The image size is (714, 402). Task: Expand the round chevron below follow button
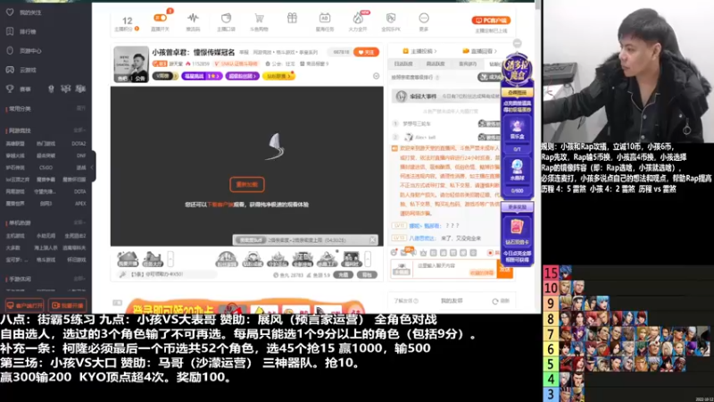376,76
